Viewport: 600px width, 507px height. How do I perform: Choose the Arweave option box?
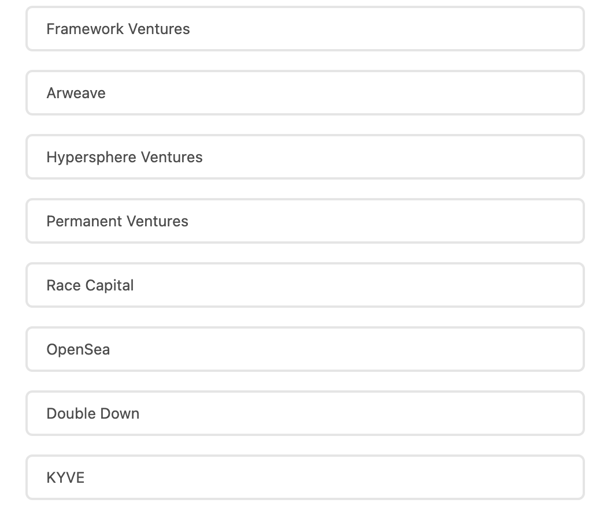tap(305, 93)
